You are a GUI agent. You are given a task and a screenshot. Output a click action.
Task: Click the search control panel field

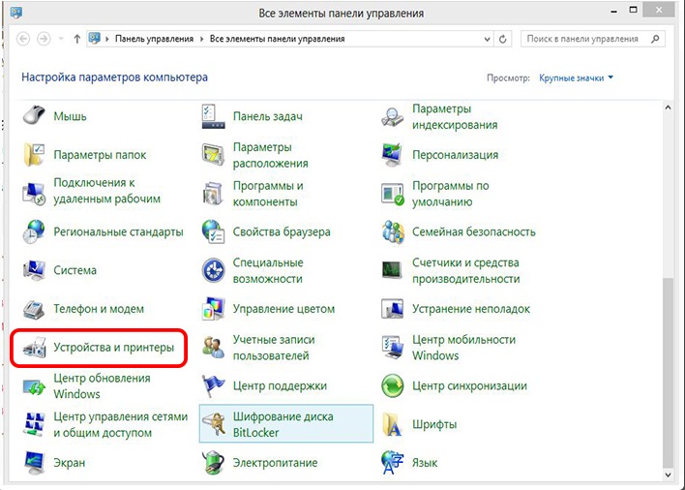pos(585,40)
